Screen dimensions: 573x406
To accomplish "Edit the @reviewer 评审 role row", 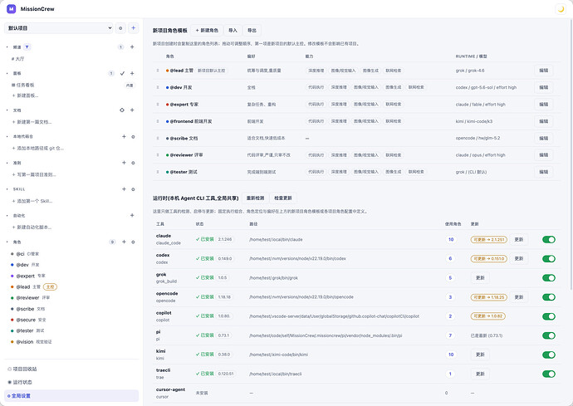I will tap(543, 155).
